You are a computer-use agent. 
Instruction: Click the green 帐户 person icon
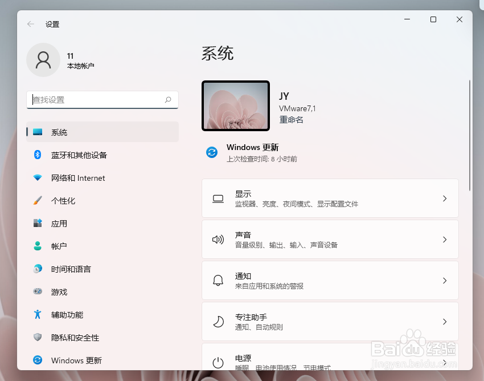pyautogui.click(x=38, y=246)
